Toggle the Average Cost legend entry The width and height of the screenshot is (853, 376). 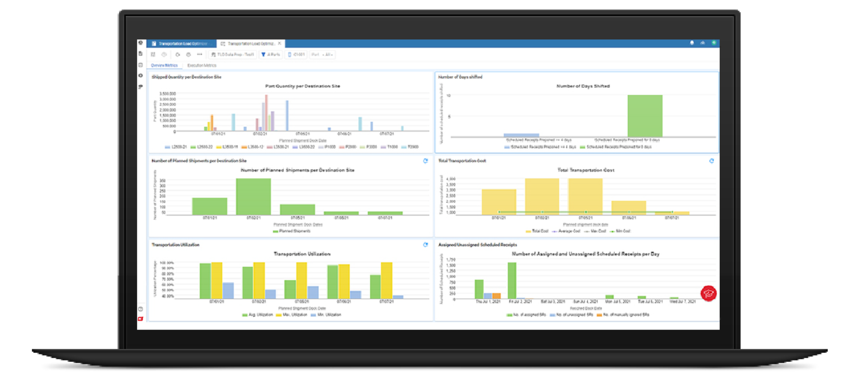coord(566,231)
